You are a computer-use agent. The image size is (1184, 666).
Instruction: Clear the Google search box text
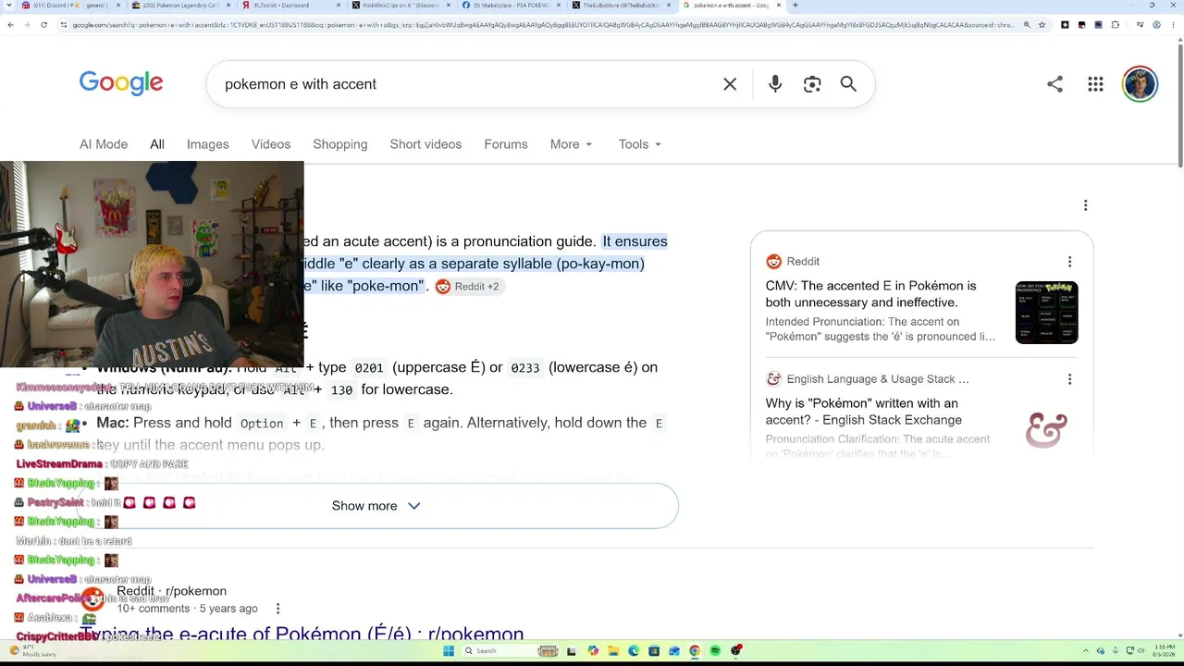click(730, 84)
